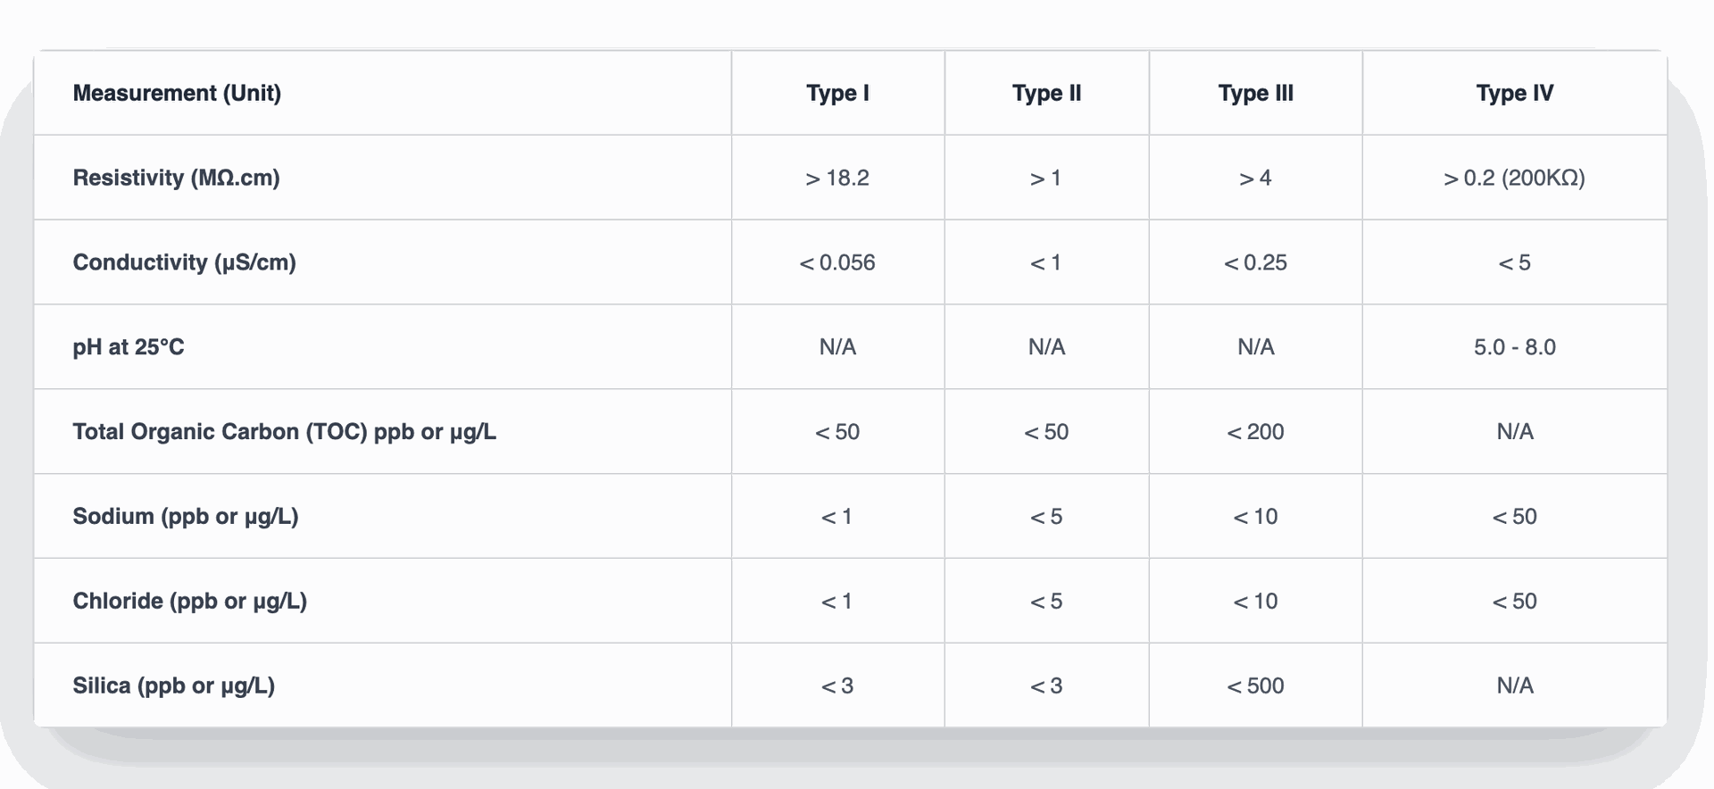Click the "Measurement (Unit)" column header

tap(177, 93)
